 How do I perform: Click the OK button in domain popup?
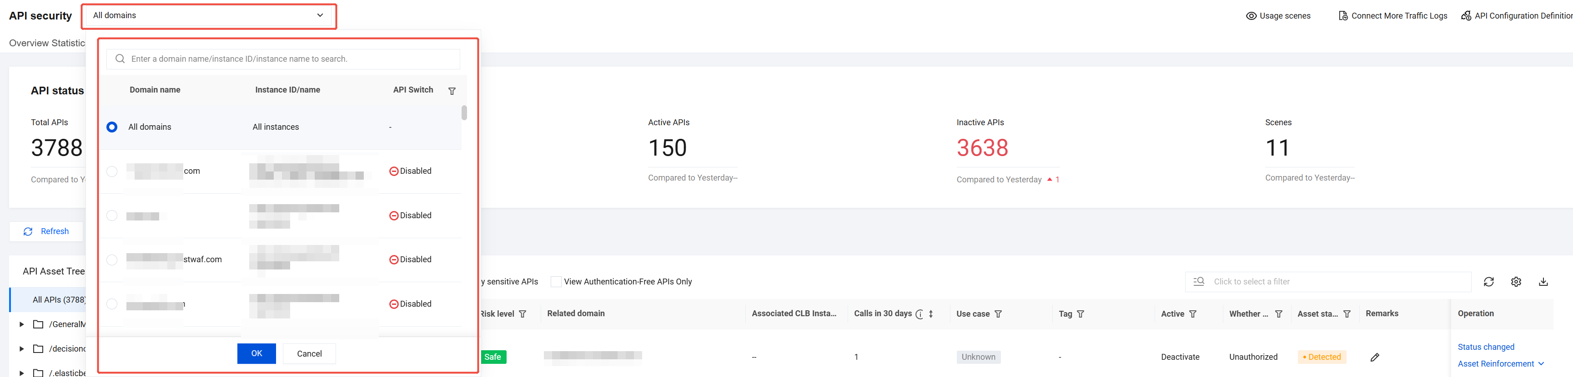[x=256, y=353]
